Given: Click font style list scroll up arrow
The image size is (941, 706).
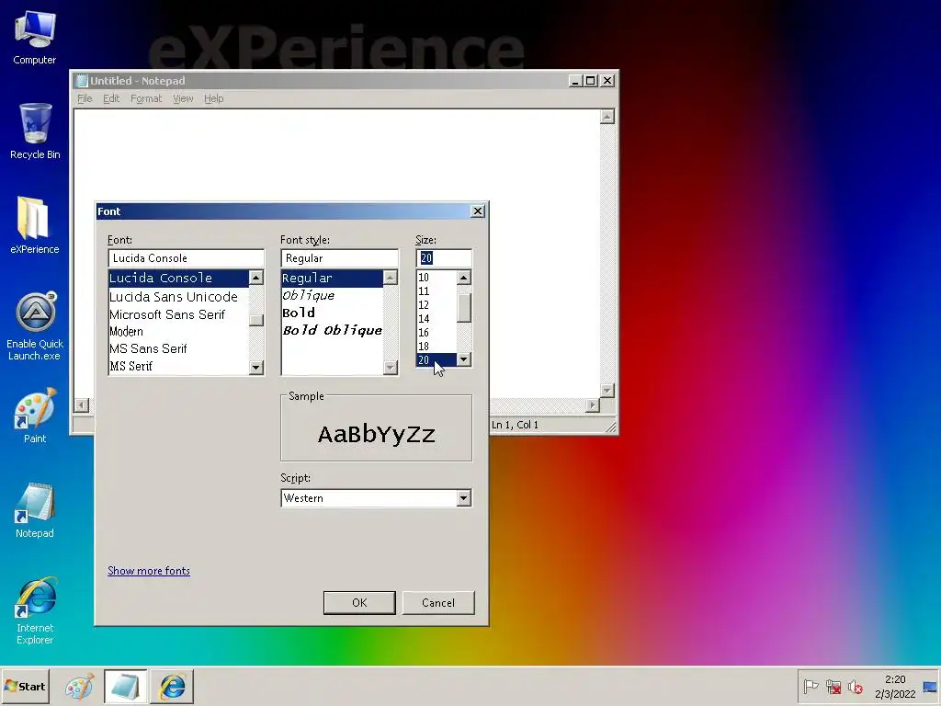Looking at the screenshot, I should point(390,278).
